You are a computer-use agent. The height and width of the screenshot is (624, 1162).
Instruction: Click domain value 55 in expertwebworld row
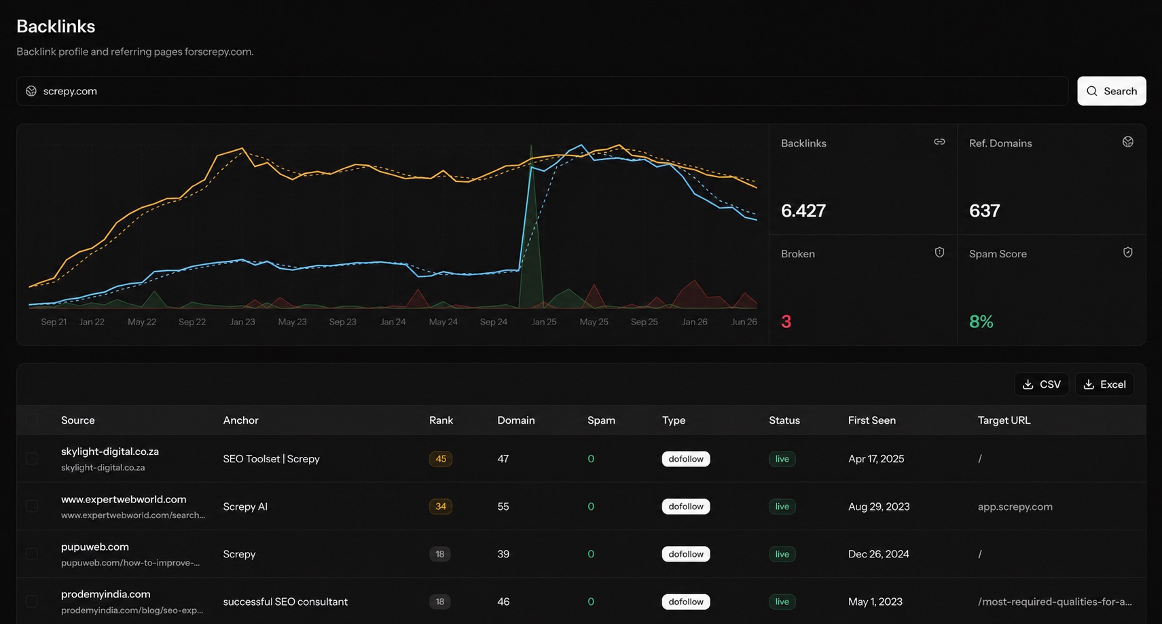coord(503,507)
